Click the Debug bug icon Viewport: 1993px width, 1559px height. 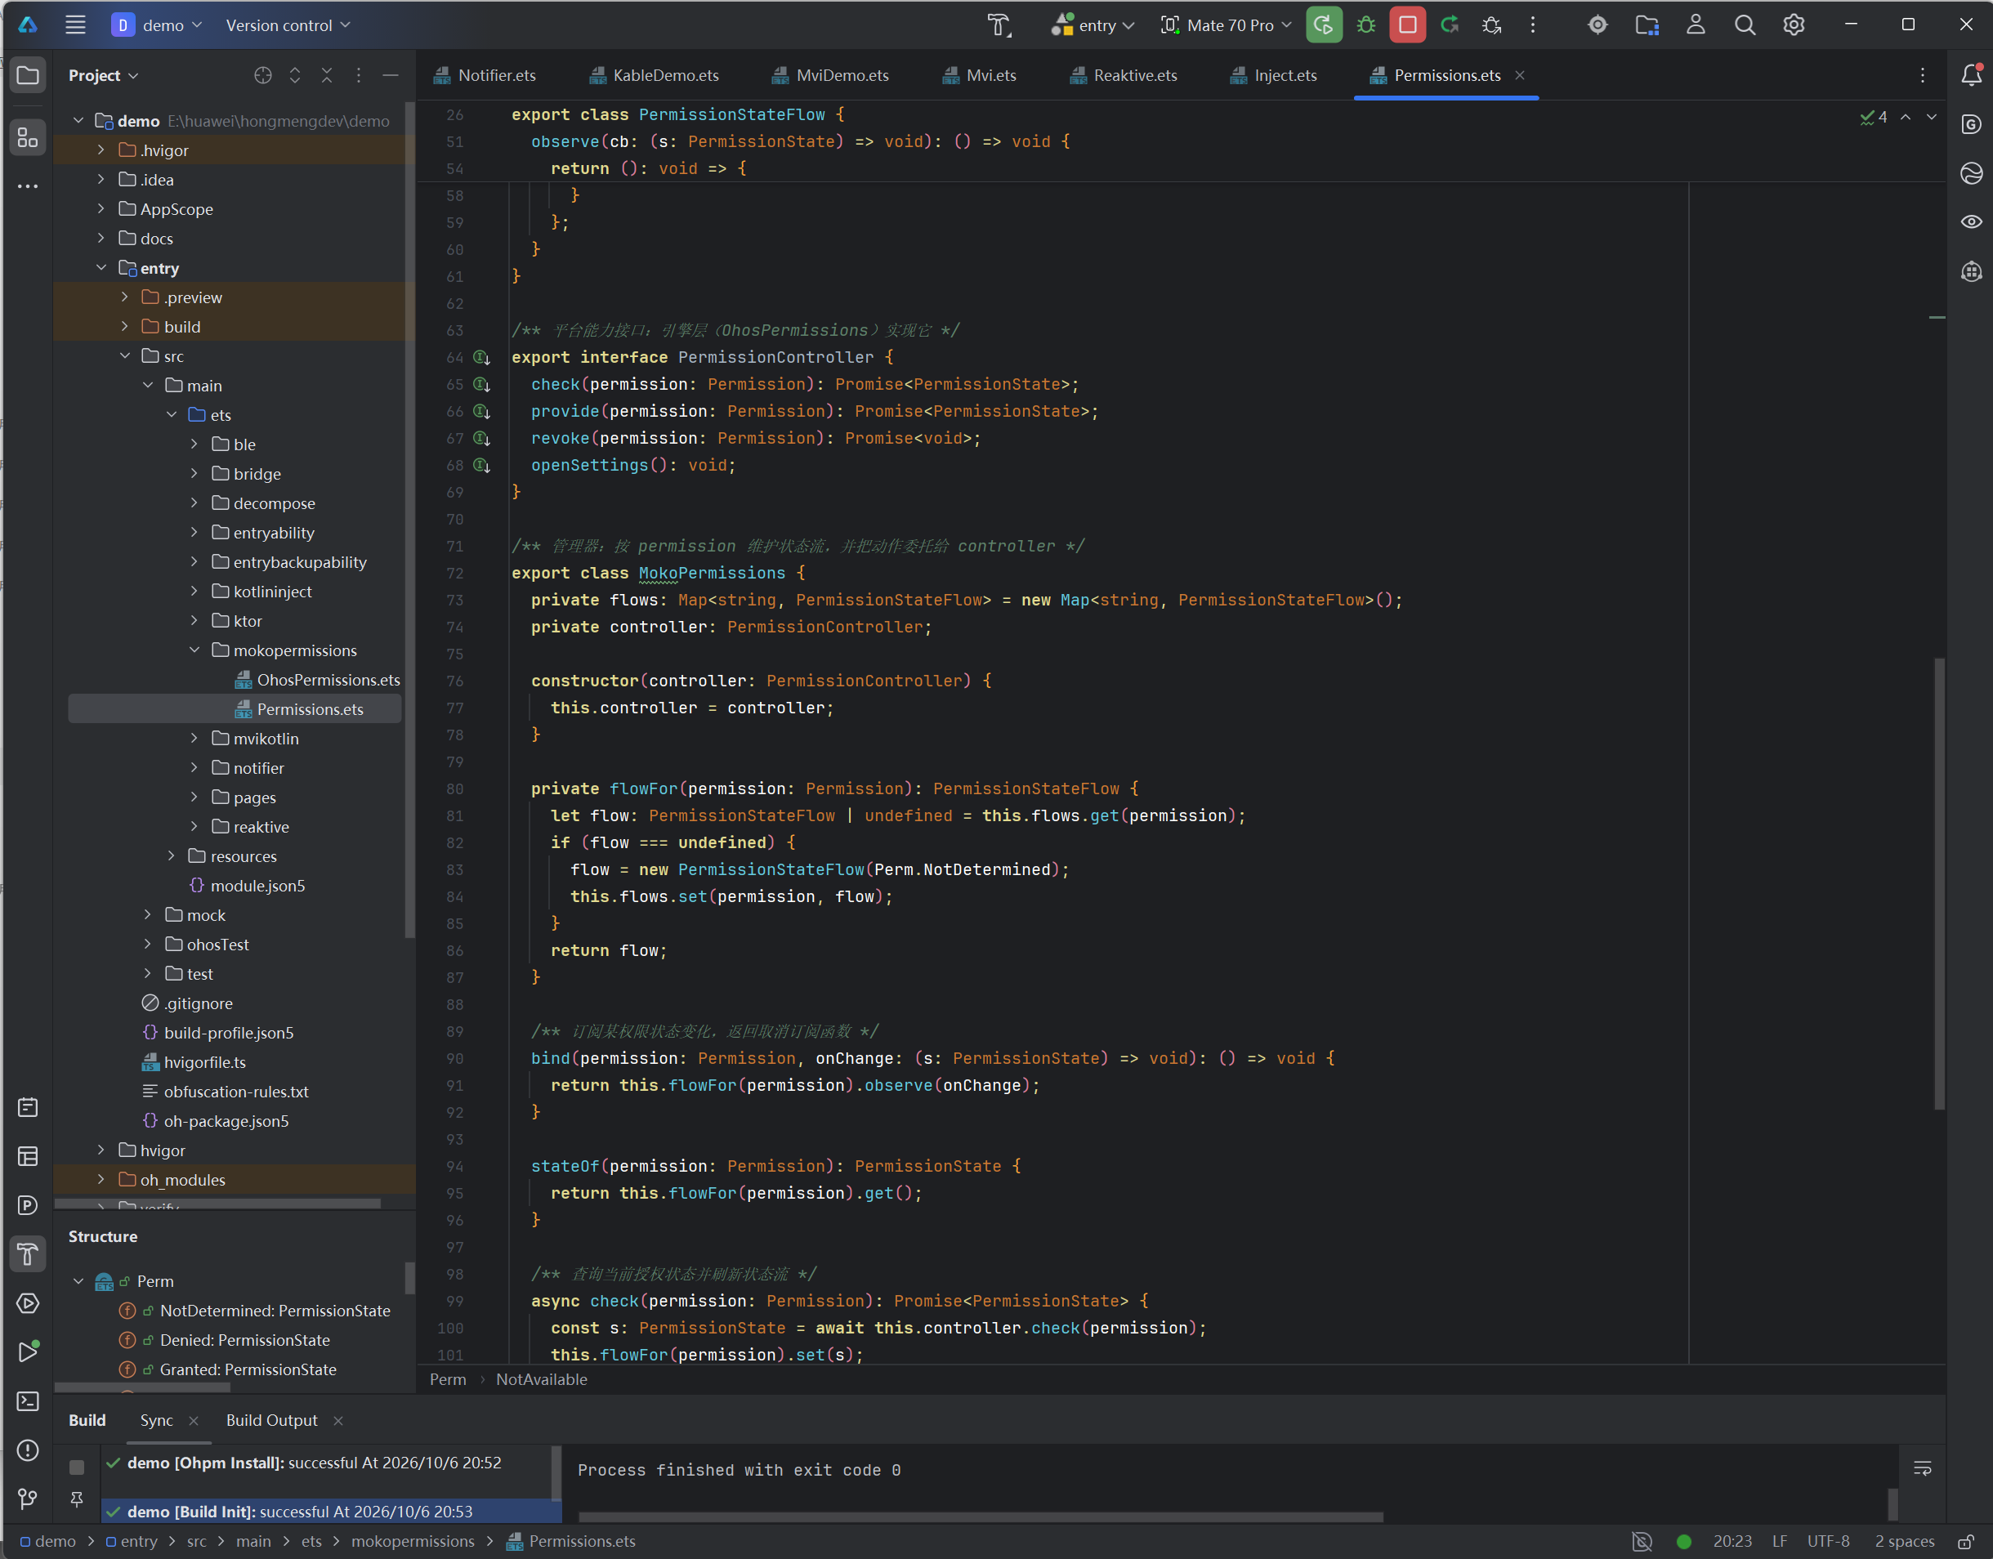[1365, 25]
